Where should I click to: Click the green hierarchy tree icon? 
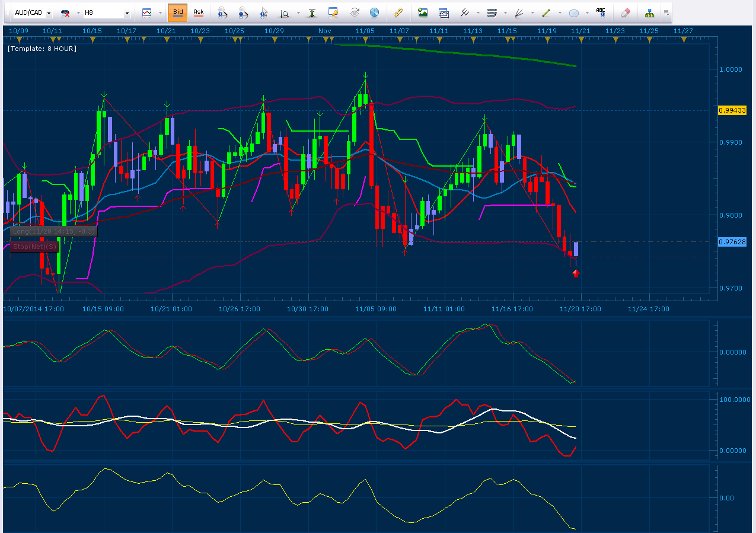(x=650, y=12)
